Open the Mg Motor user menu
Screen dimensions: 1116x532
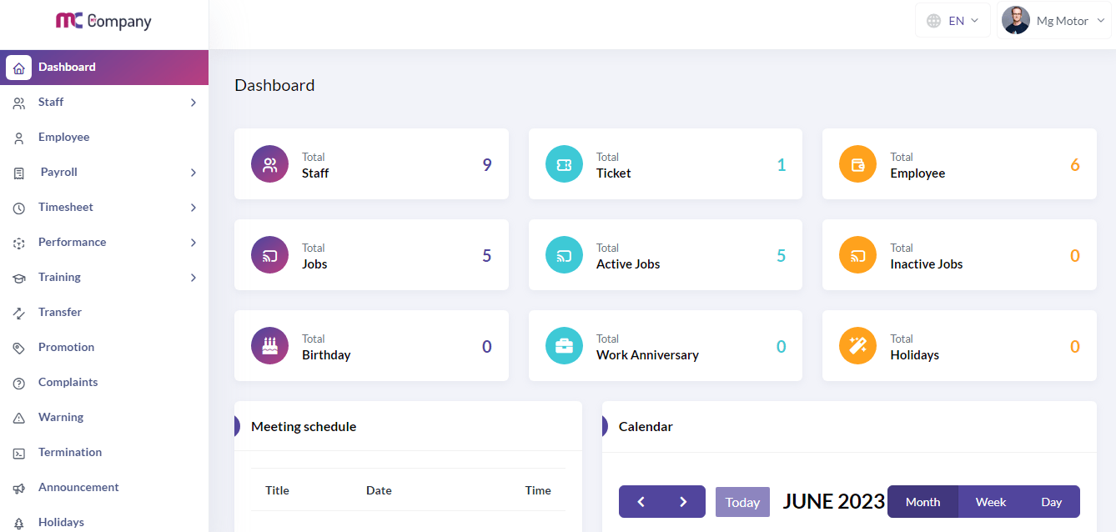[x=1057, y=21]
